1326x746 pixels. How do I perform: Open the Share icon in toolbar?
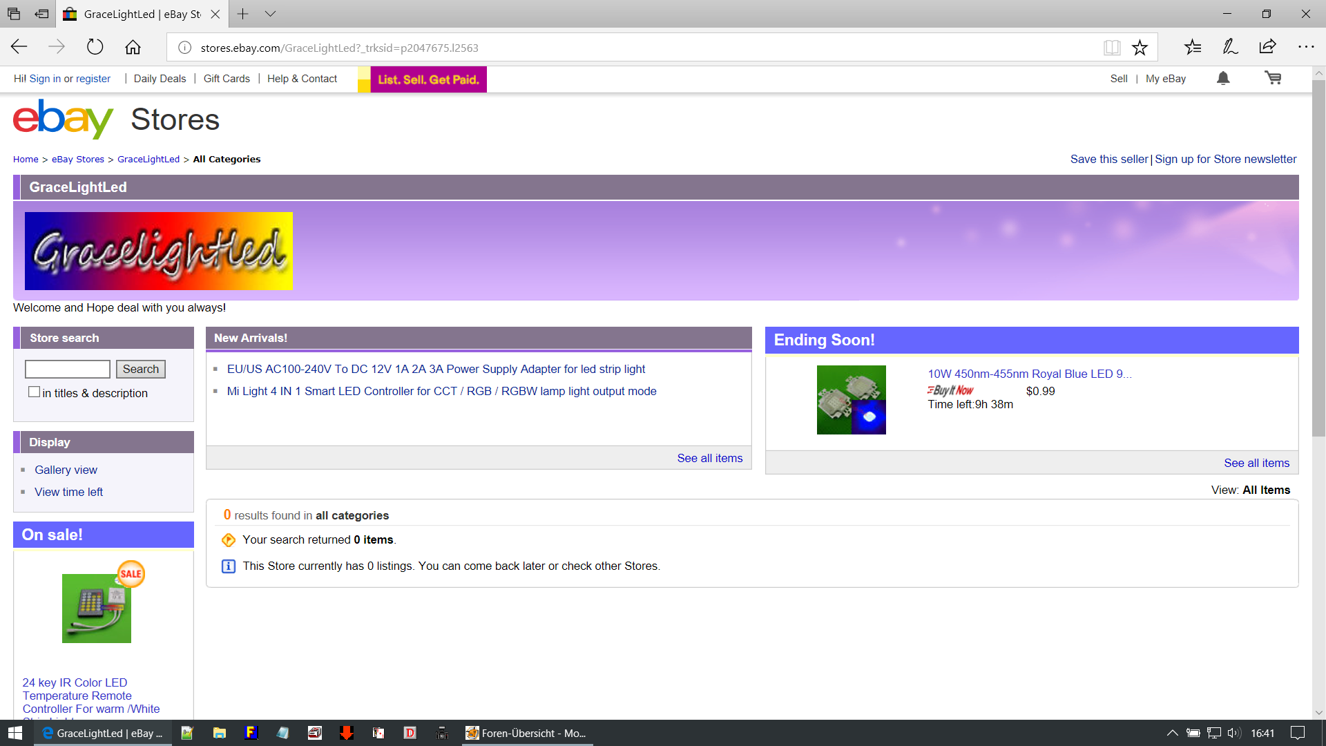(x=1267, y=48)
